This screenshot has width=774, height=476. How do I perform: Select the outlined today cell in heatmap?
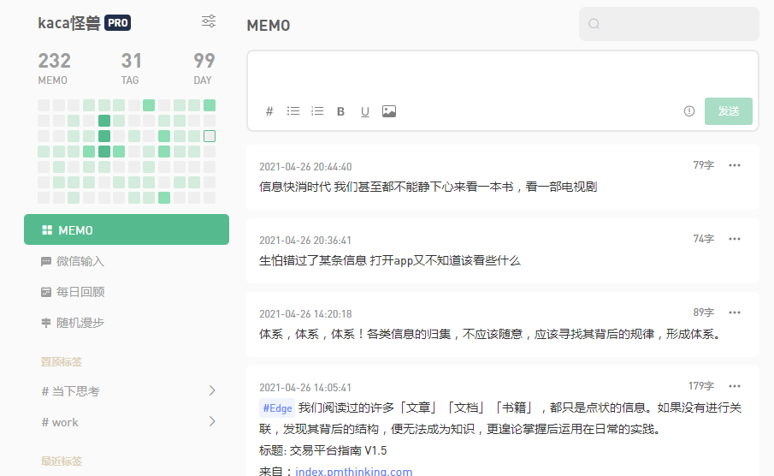point(210,136)
